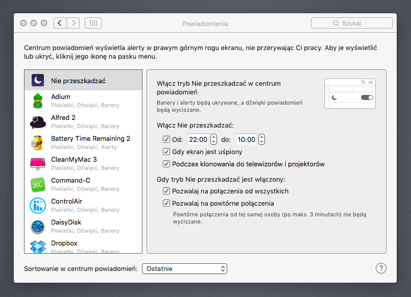Disable the 'Gdy ekran jest uśpiony' checkbox

coord(166,151)
